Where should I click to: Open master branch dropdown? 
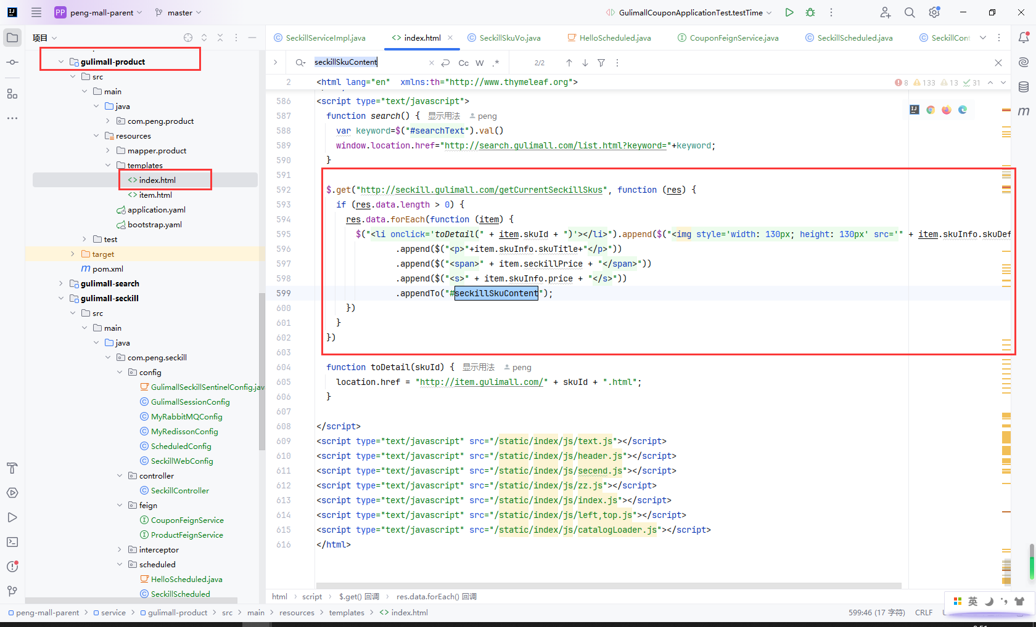178,12
